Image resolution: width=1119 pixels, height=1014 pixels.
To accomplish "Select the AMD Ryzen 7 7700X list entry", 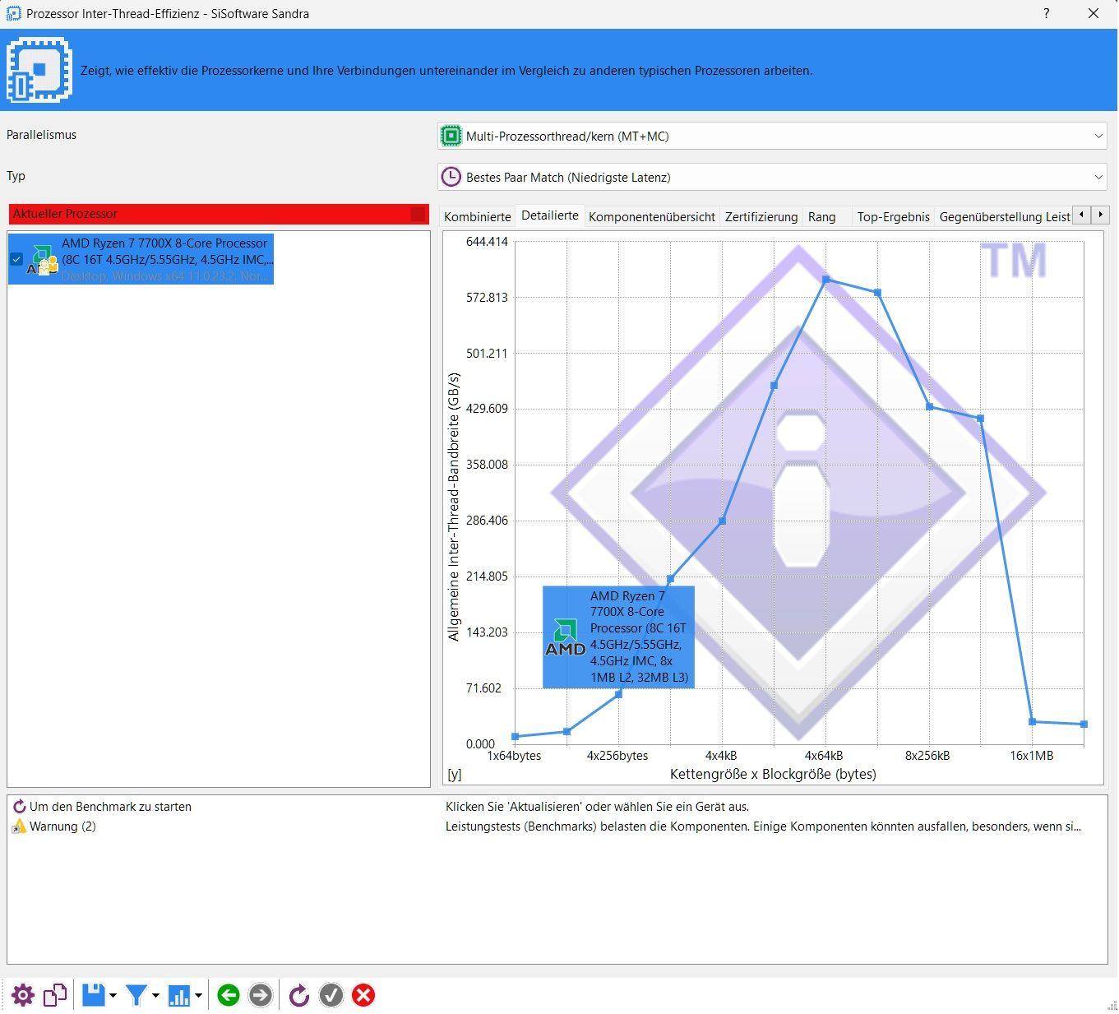I will pyautogui.click(x=141, y=259).
